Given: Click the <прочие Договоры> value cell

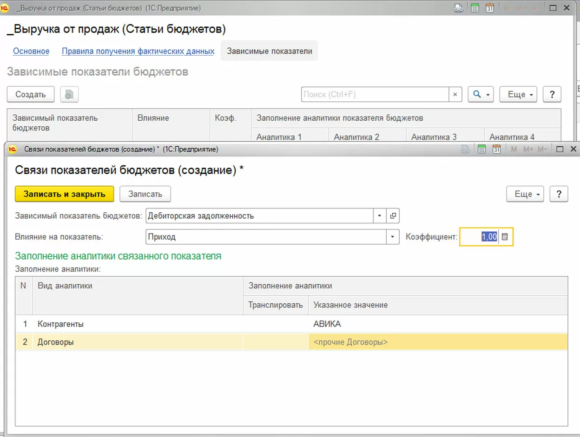Looking at the screenshot, I should 438,342.
